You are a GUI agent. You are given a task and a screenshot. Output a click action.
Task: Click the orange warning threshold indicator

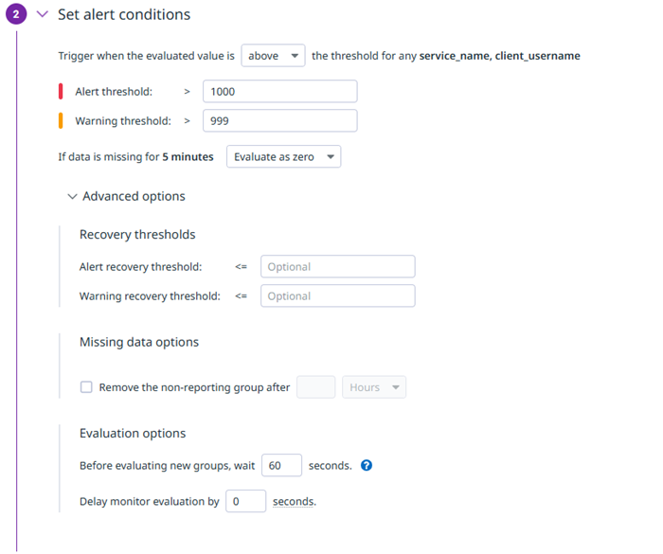[x=62, y=120]
